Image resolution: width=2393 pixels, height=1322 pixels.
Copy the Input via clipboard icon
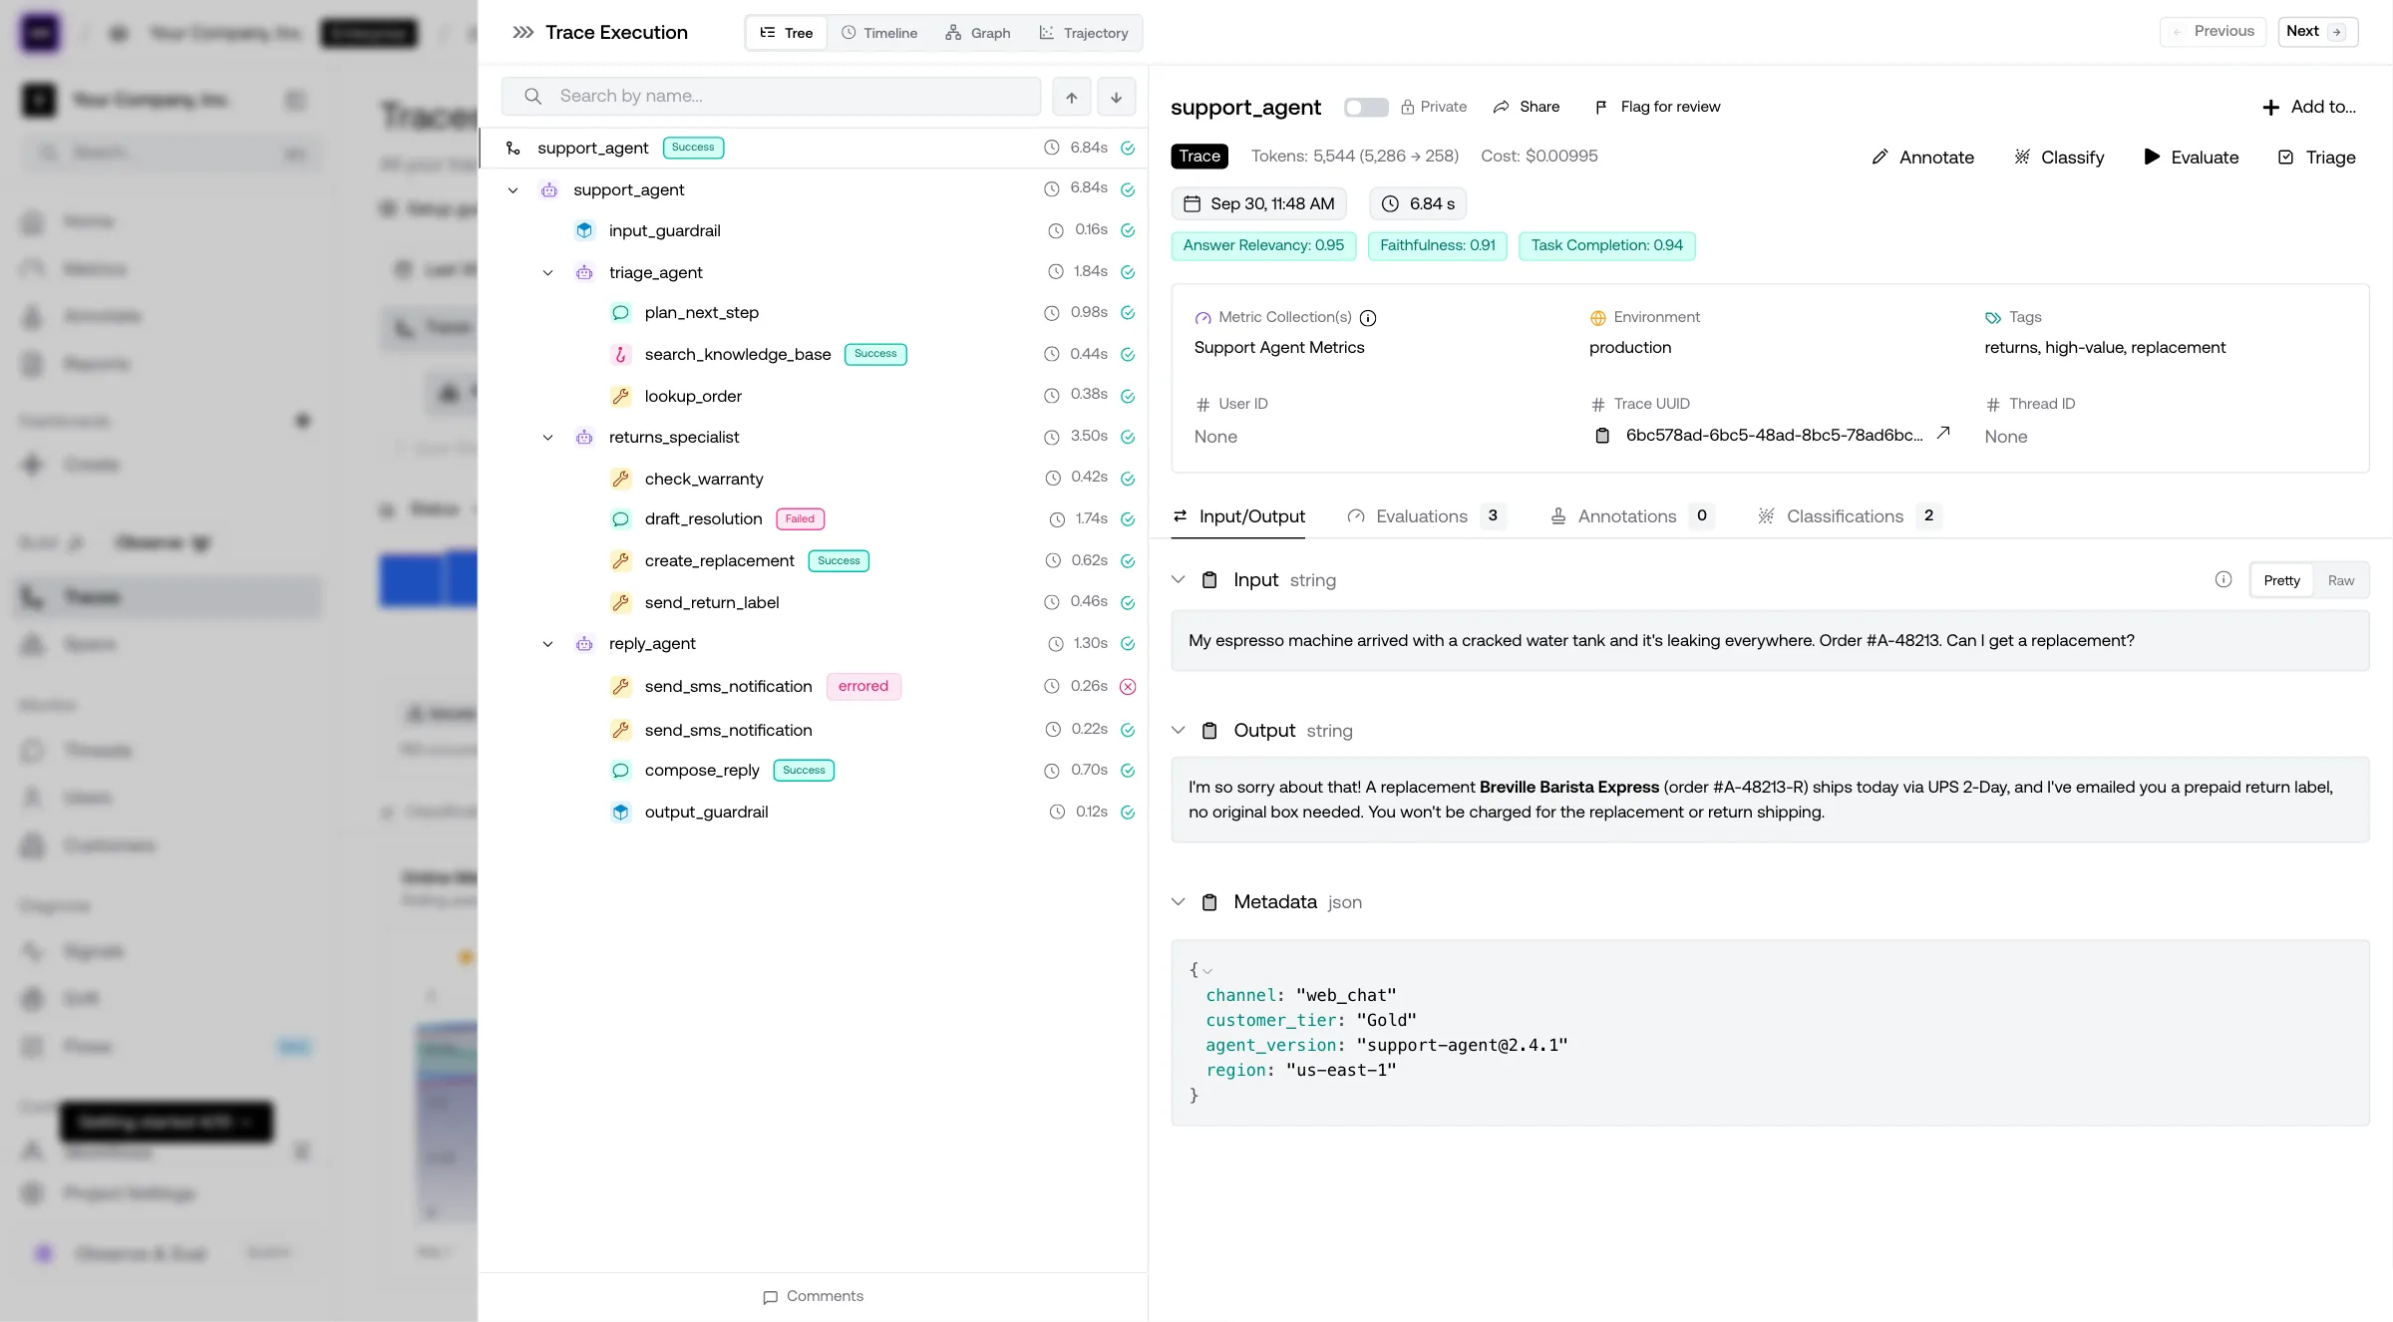1209,580
